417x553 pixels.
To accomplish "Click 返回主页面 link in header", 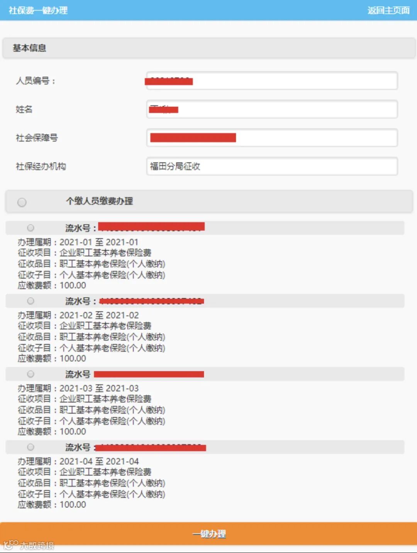I will coord(388,10).
